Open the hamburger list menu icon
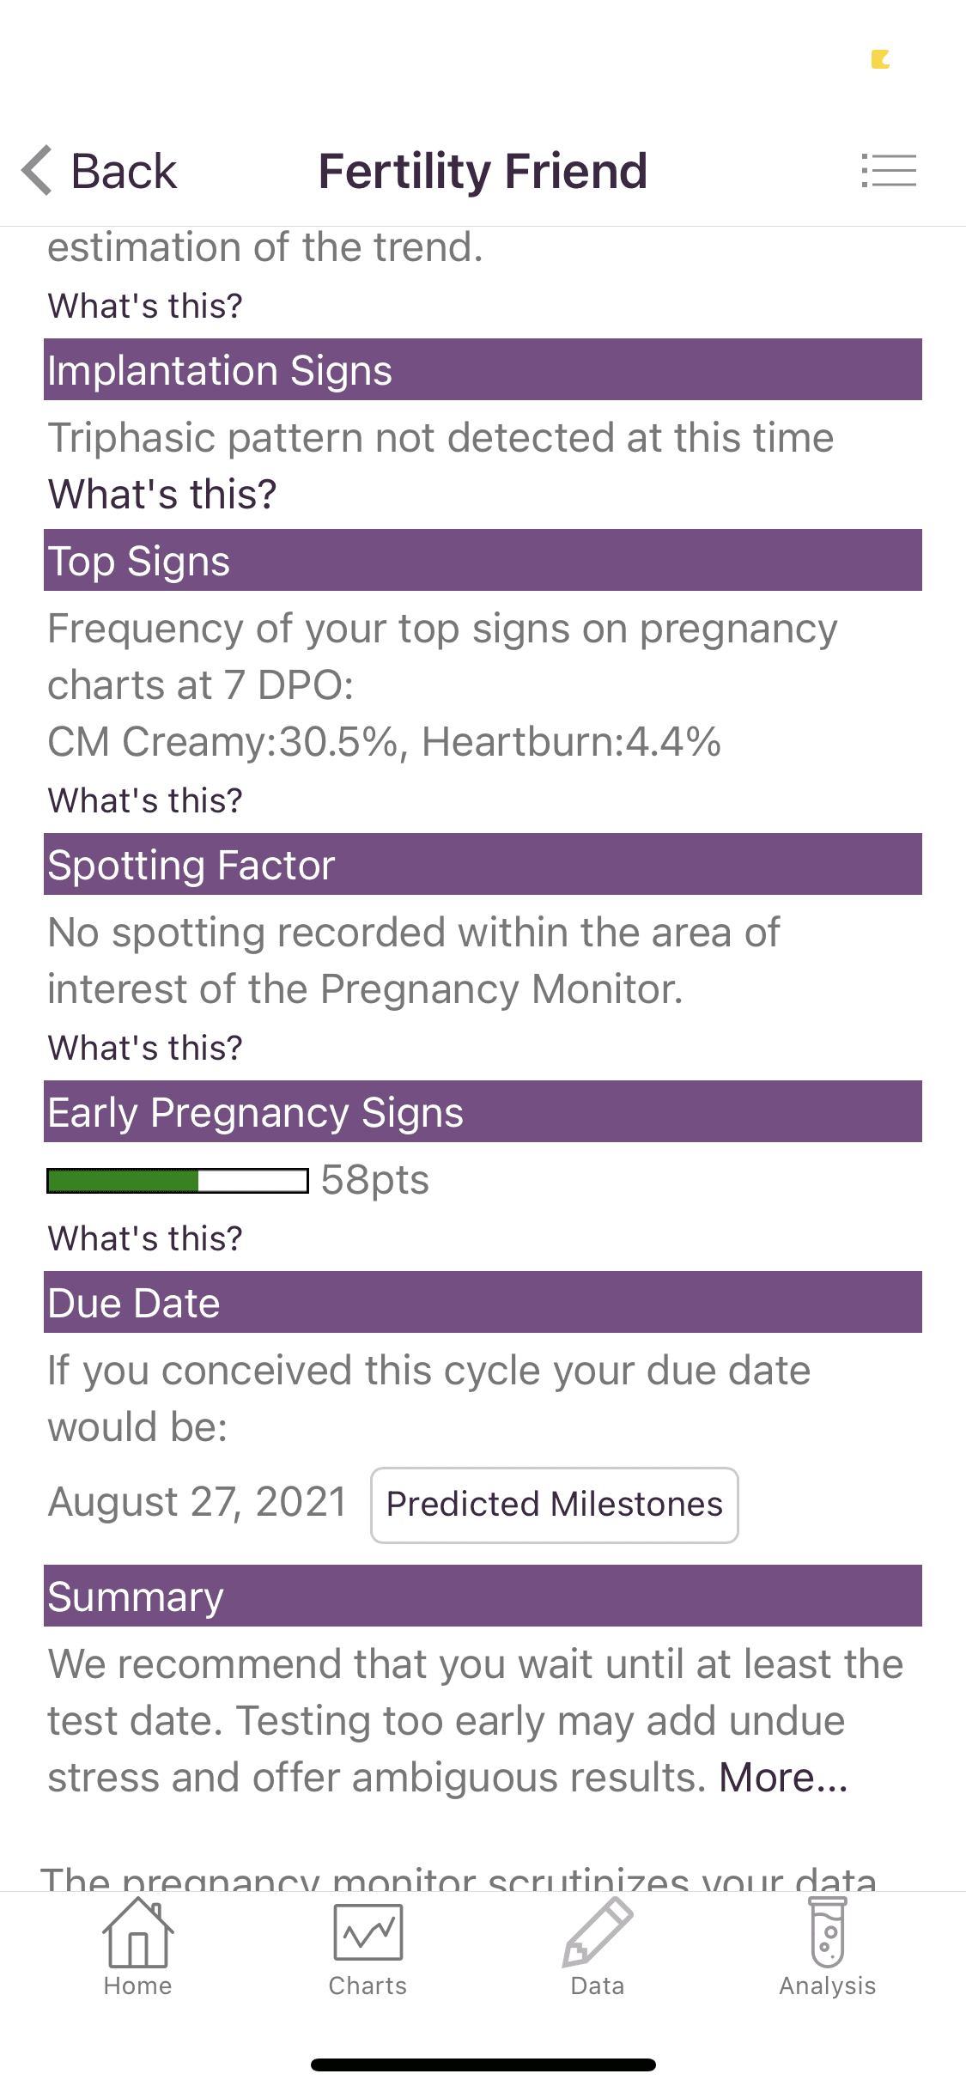Image resolution: width=966 pixels, height=2092 pixels. 889,170
